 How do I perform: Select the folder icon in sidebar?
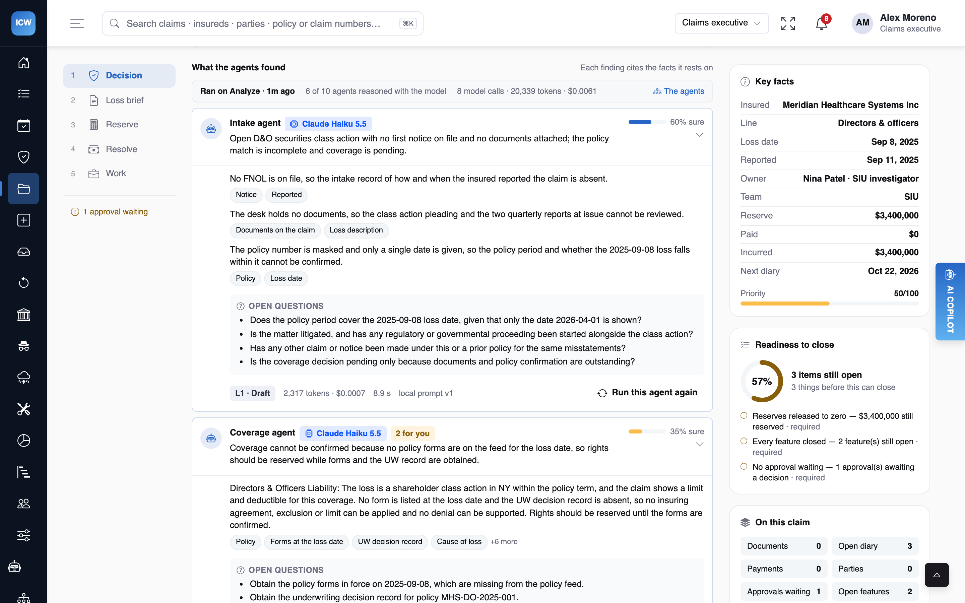(x=23, y=189)
